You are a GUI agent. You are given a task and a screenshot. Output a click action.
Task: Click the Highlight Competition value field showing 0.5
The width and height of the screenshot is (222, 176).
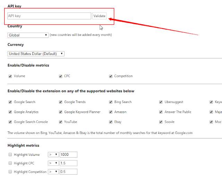[69, 172]
